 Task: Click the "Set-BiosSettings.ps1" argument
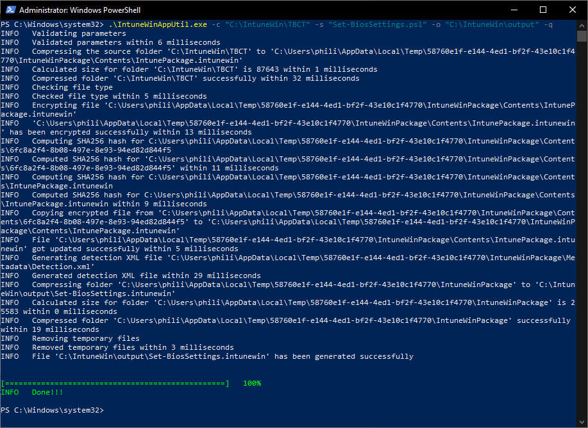378,25
